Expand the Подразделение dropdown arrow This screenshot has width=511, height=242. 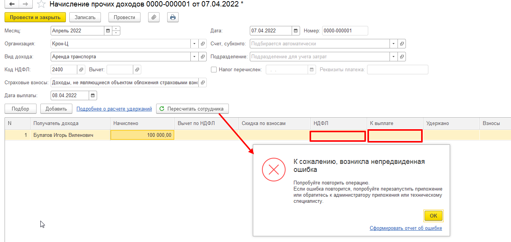click(393, 57)
